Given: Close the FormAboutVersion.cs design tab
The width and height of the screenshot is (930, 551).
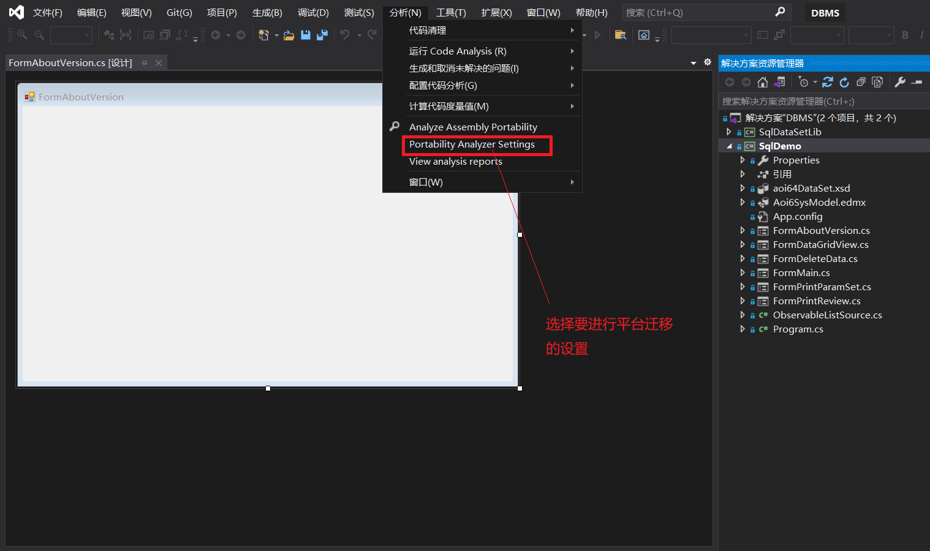Looking at the screenshot, I should click(159, 62).
